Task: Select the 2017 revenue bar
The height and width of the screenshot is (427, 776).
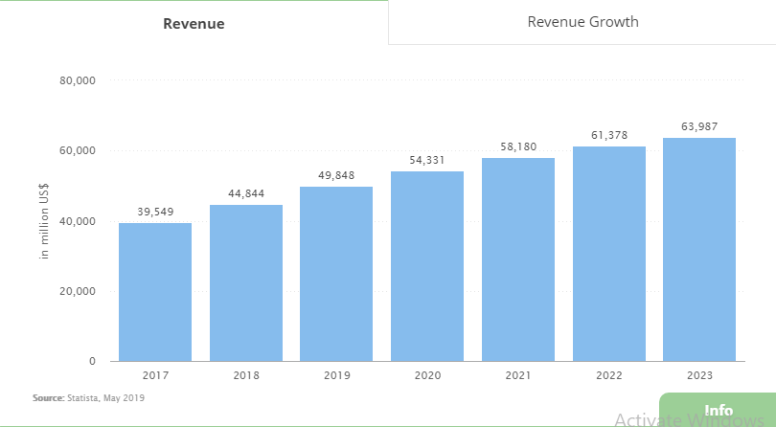Action: (155, 292)
